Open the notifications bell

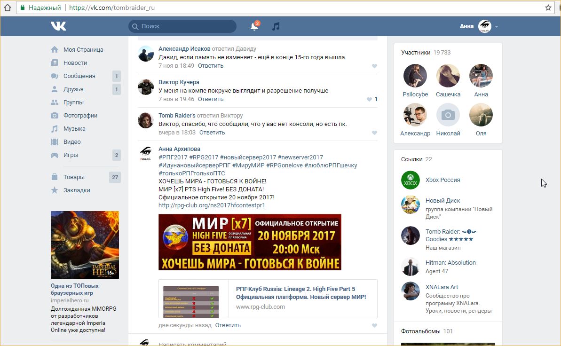click(x=254, y=26)
